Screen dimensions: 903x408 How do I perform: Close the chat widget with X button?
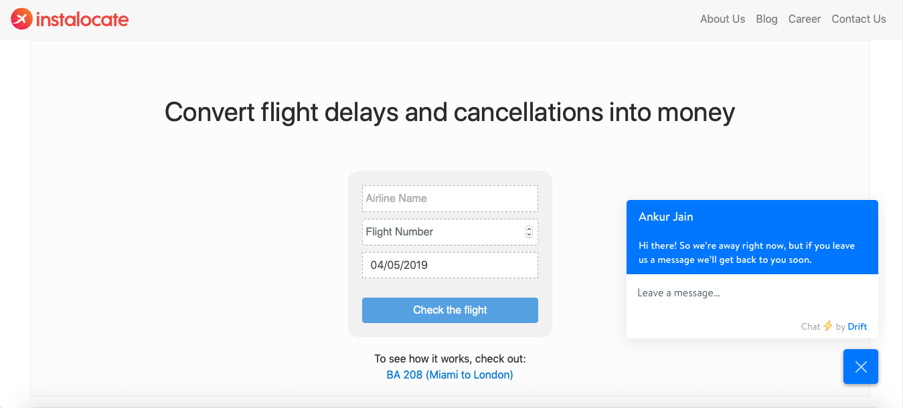coord(860,367)
